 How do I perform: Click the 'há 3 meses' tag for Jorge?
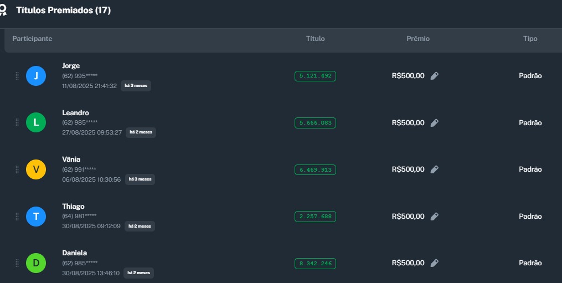click(136, 86)
